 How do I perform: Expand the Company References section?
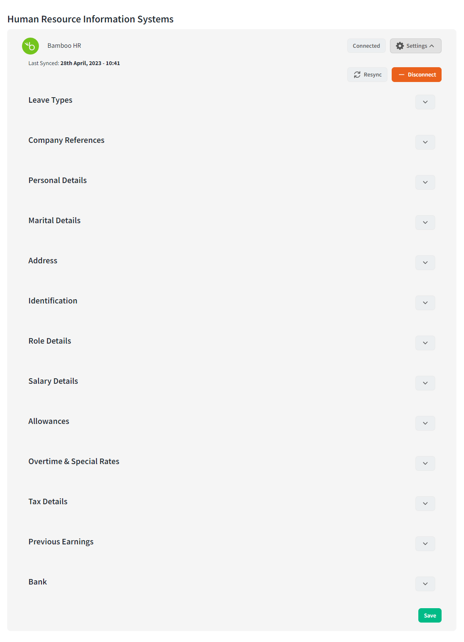[x=425, y=142]
